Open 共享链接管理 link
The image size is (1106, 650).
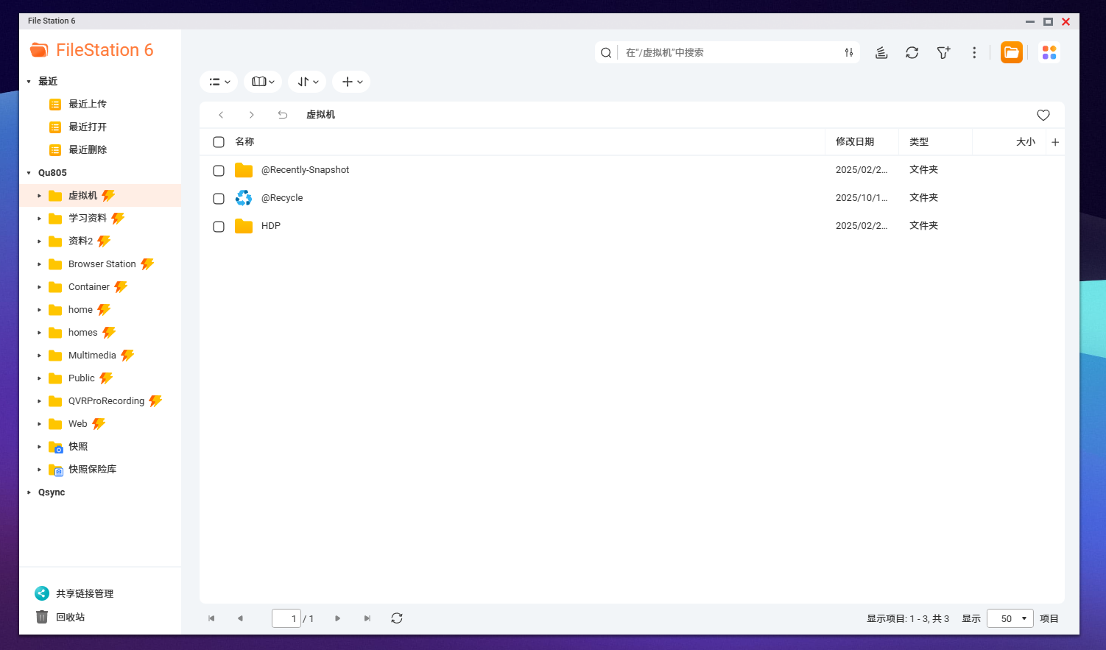click(85, 593)
